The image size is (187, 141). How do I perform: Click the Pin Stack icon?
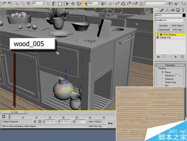click(158, 57)
